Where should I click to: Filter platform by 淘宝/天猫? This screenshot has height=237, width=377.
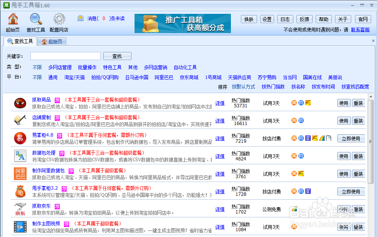pos(74,77)
